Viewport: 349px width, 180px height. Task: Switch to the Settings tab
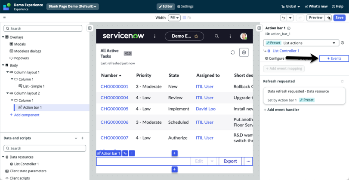(x=185, y=6)
